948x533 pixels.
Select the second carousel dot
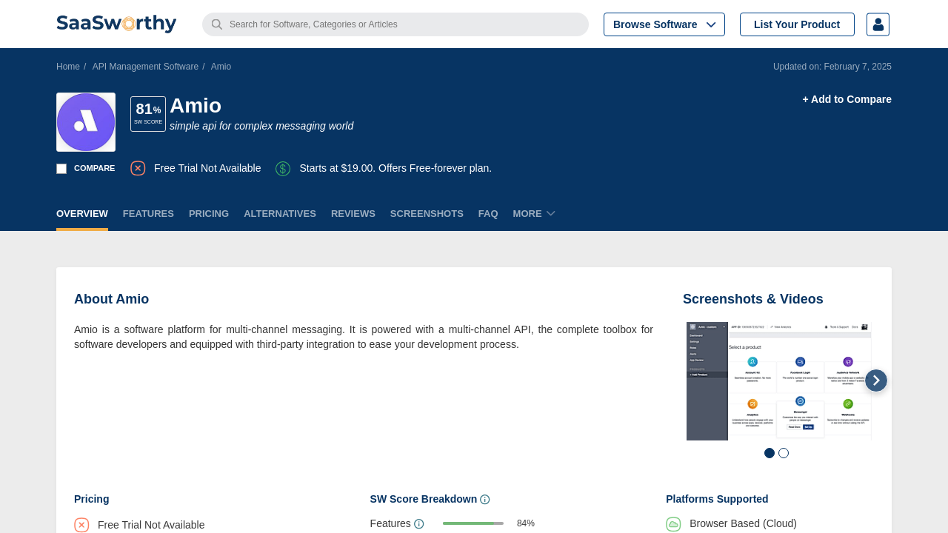click(x=784, y=453)
